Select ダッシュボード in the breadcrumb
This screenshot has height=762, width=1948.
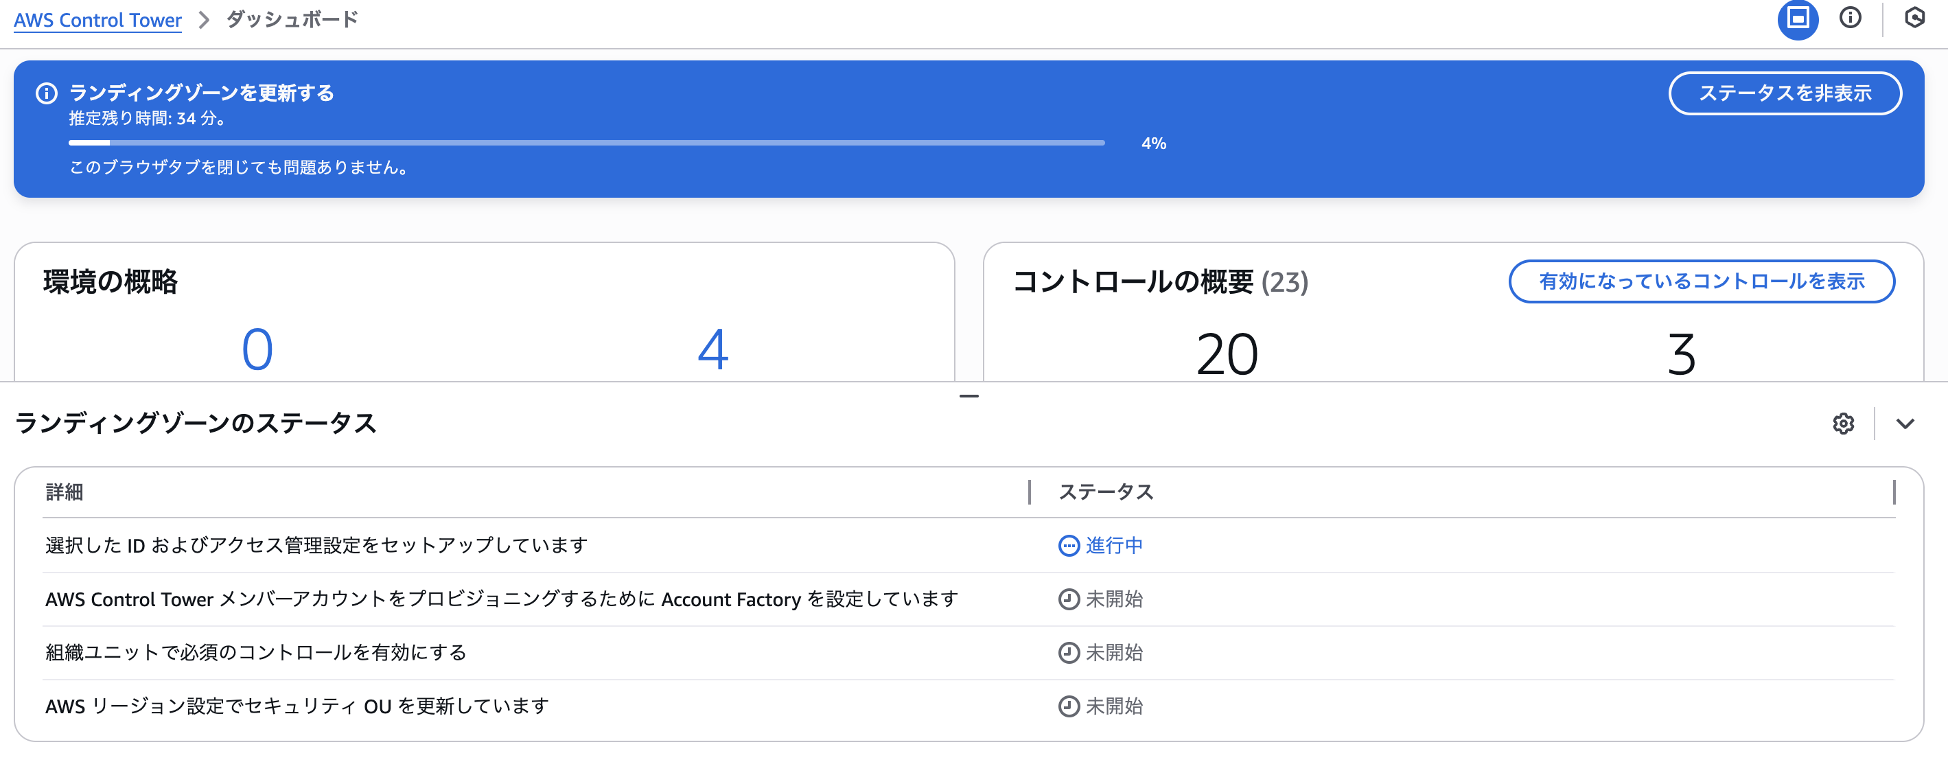(x=290, y=20)
